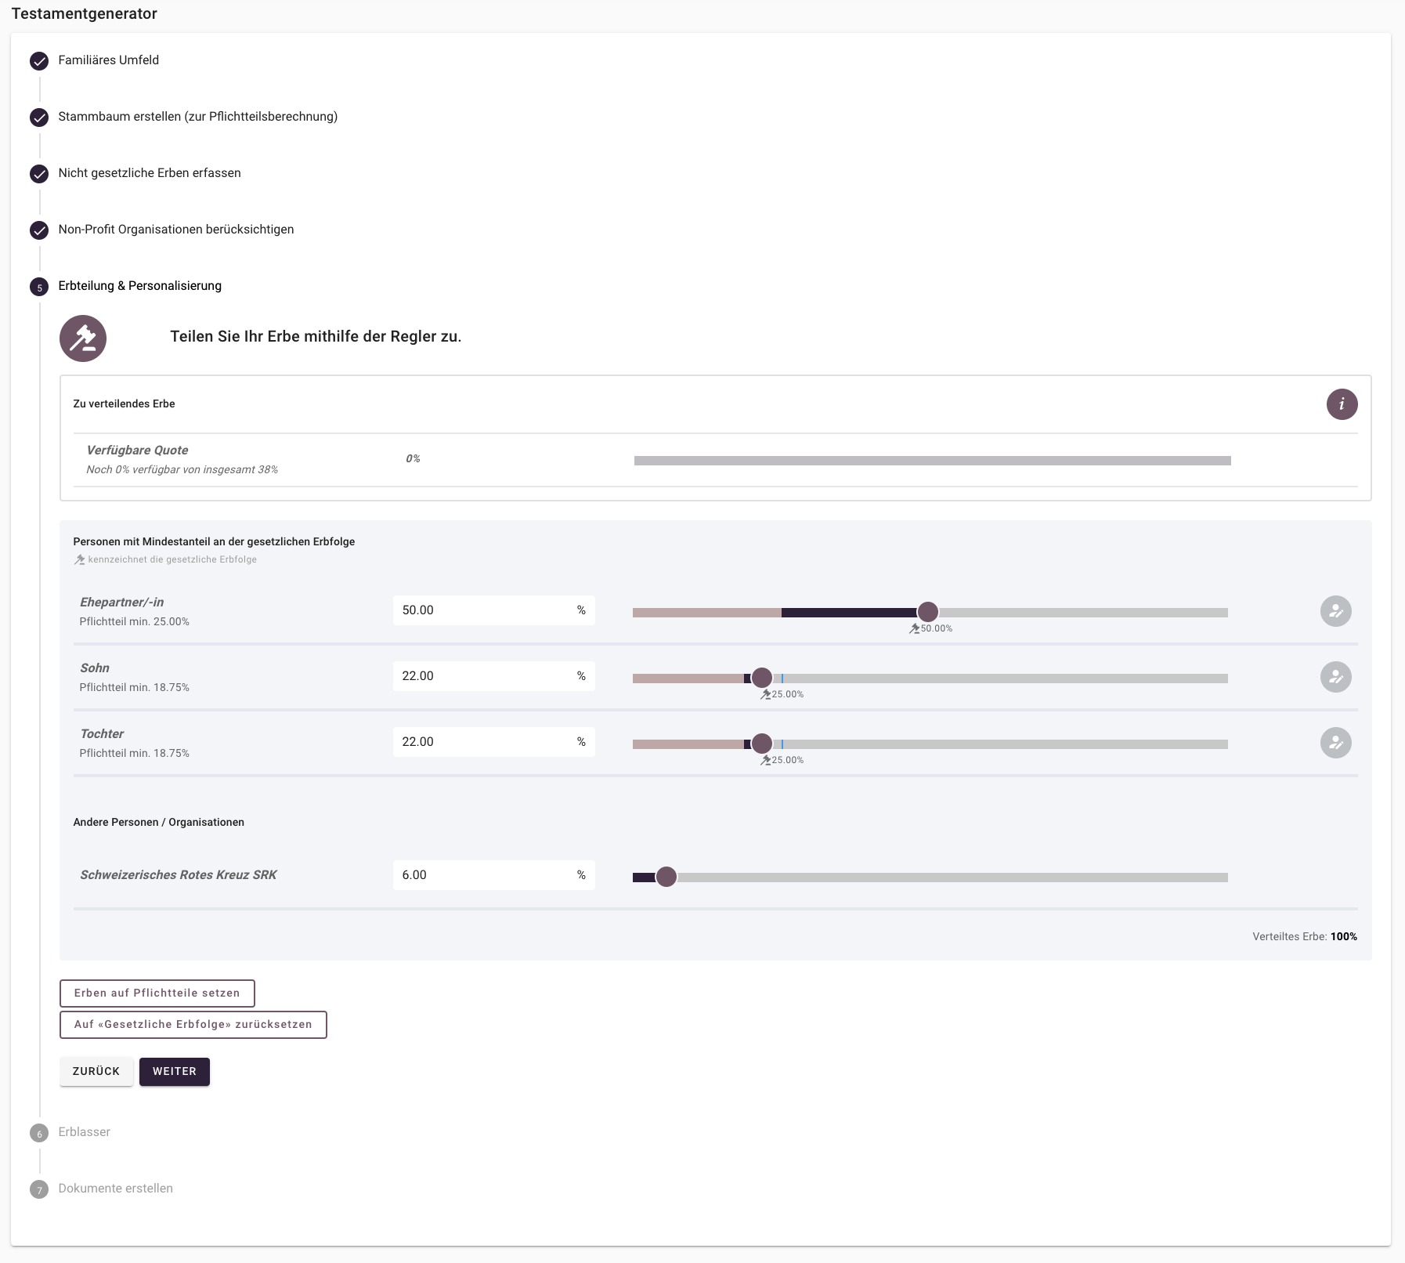The height and width of the screenshot is (1263, 1405).
Task: Click the gavel icon beside the heading
Action: [x=83, y=338]
